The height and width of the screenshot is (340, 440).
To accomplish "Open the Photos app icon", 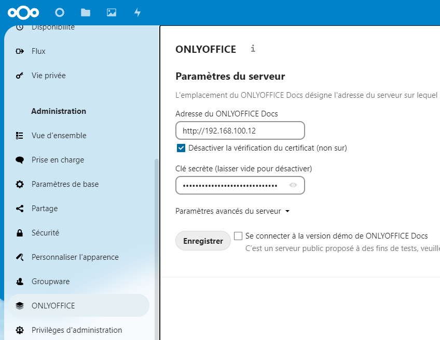I will [x=111, y=12].
